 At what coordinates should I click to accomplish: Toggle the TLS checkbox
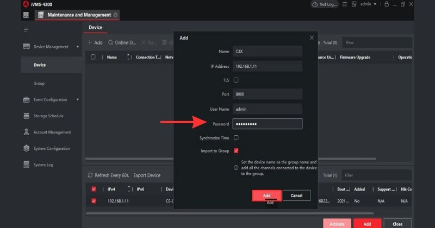(236, 80)
